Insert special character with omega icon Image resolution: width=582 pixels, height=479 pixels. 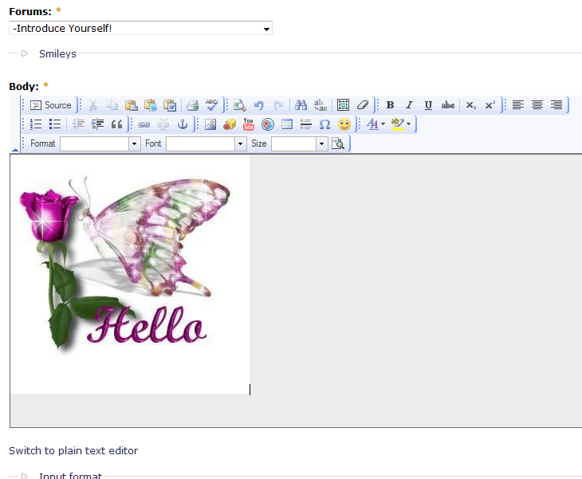click(324, 124)
